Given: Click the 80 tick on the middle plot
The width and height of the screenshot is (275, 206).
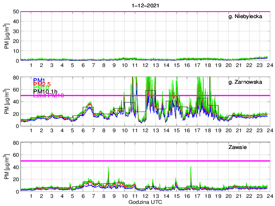Looking at the screenshot, I should pyautogui.click(x=15, y=77).
